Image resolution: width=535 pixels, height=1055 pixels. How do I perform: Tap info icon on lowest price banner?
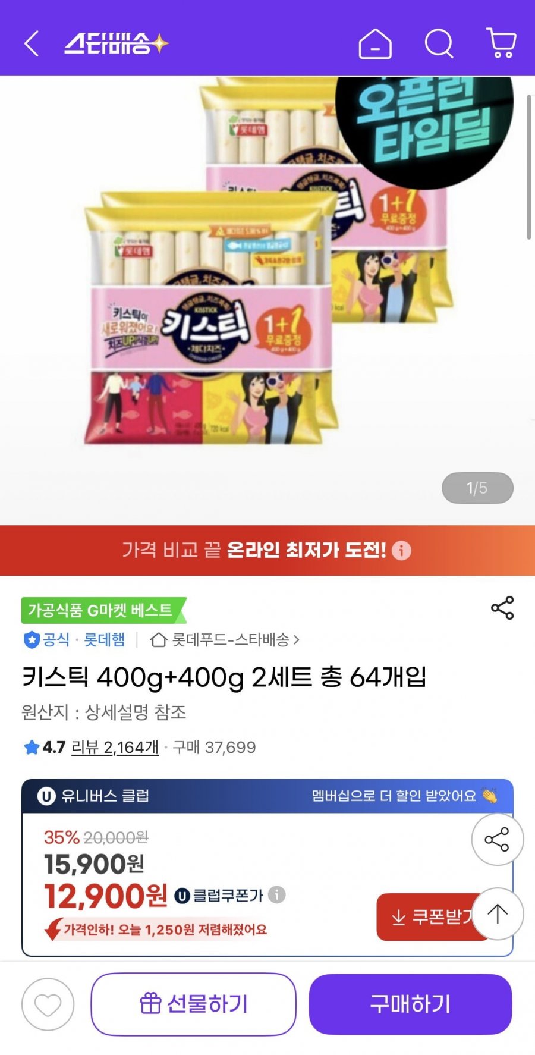click(x=401, y=550)
